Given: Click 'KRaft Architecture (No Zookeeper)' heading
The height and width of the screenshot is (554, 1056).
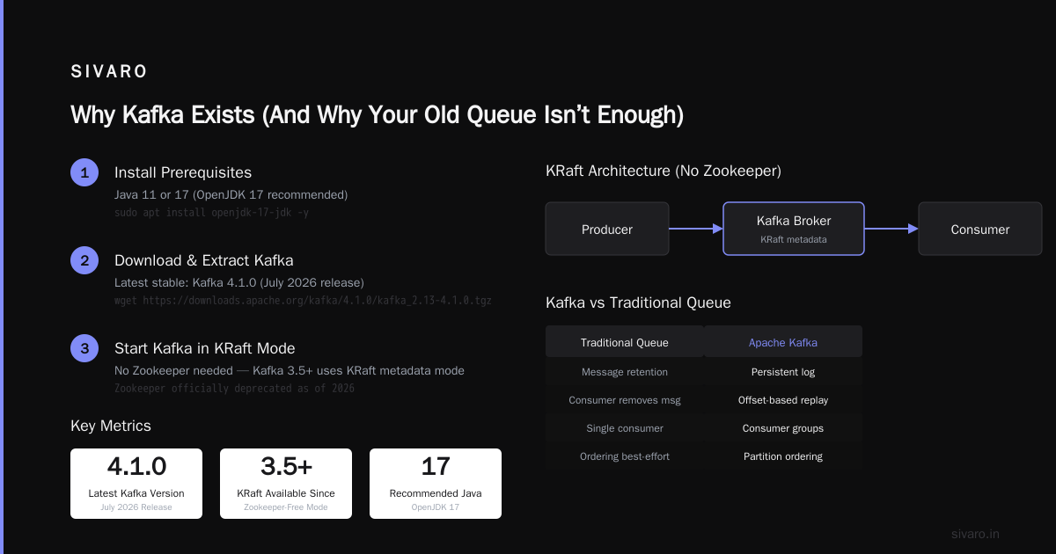Looking at the screenshot, I should coord(664,171).
